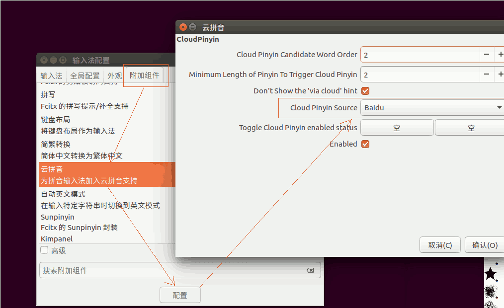Switch to the 全局配置 tab
Viewport: 504px width, 308px height.
click(85, 76)
